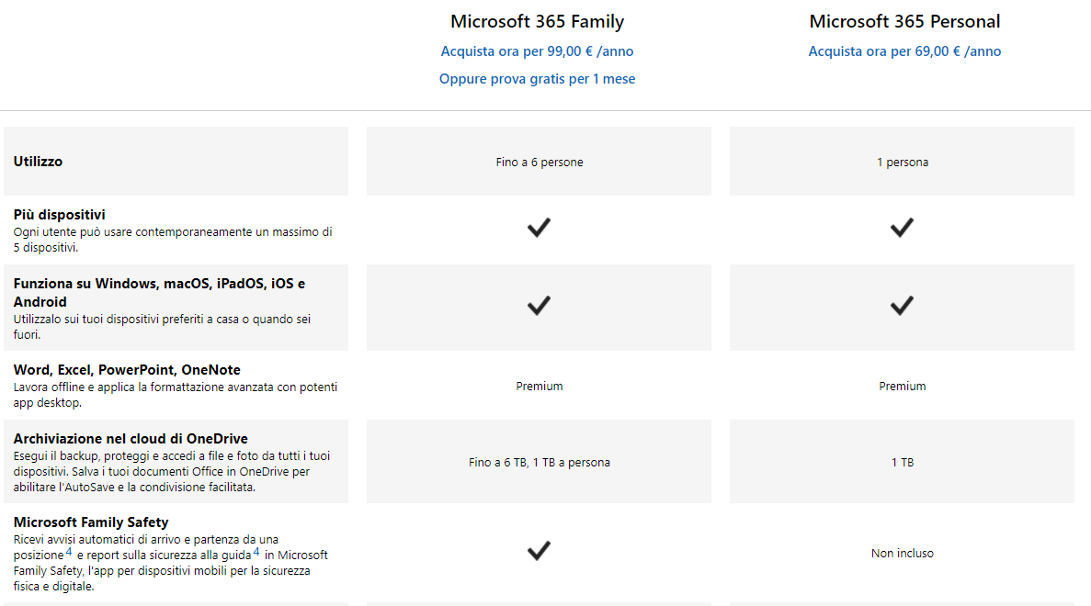
Task: Select description 'Esegui il backup, proteggi e accedi'
Action: pyautogui.click(x=172, y=471)
